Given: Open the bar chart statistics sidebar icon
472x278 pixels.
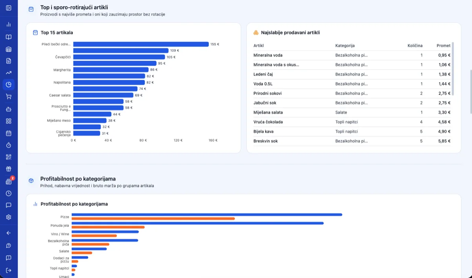Looking at the screenshot, I should tap(9, 24).
